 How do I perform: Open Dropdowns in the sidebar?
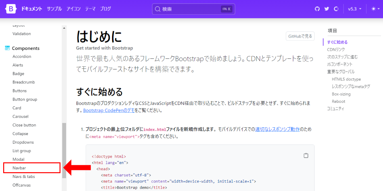23,143
